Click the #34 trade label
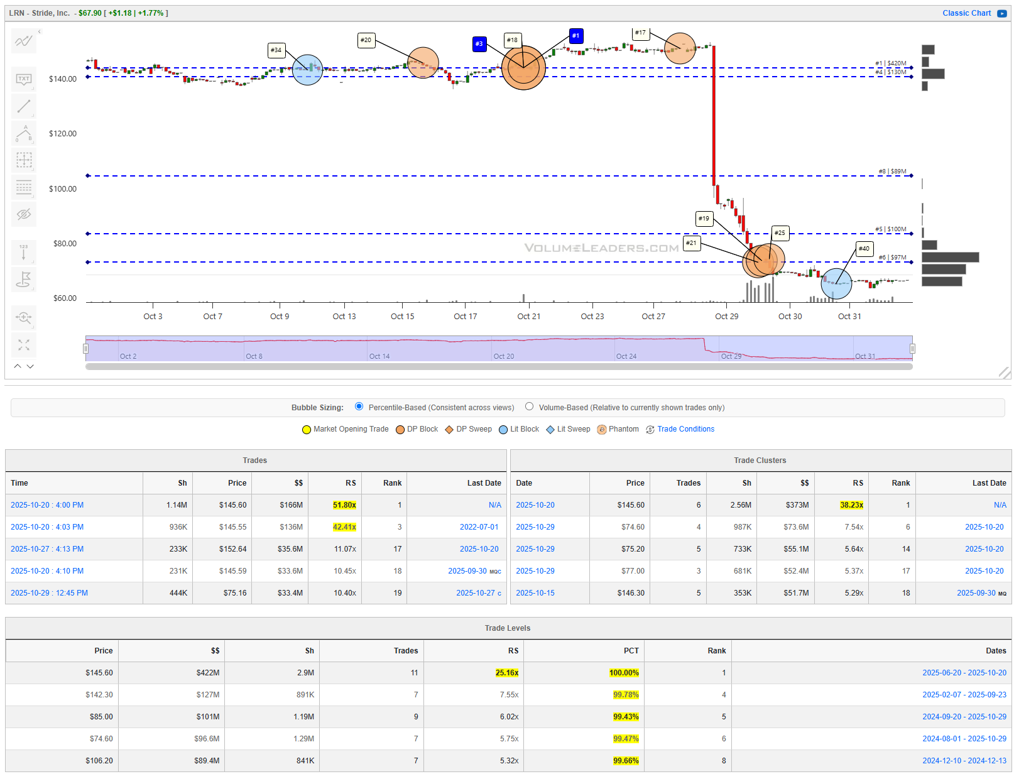Screen dimensions: 1014x774 pyautogui.click(x=276, y=50)
